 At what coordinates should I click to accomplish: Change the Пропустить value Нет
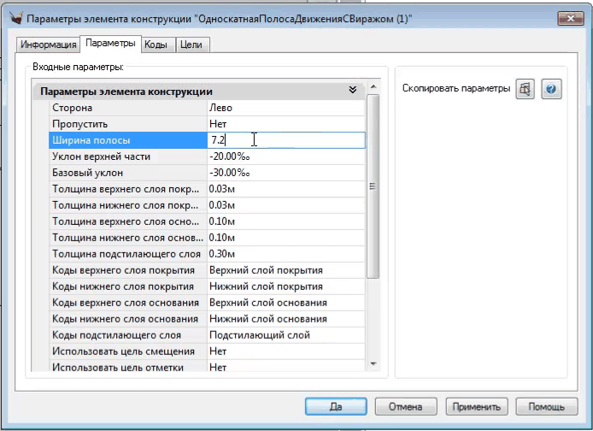pyautogui.click(x=285, y=124)
